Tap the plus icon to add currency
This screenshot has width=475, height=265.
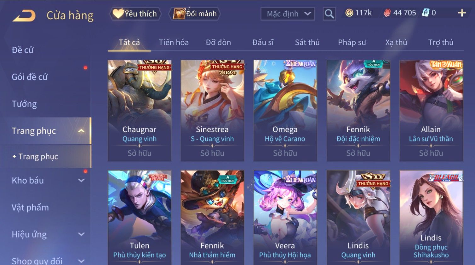click(x=462, y=13)
